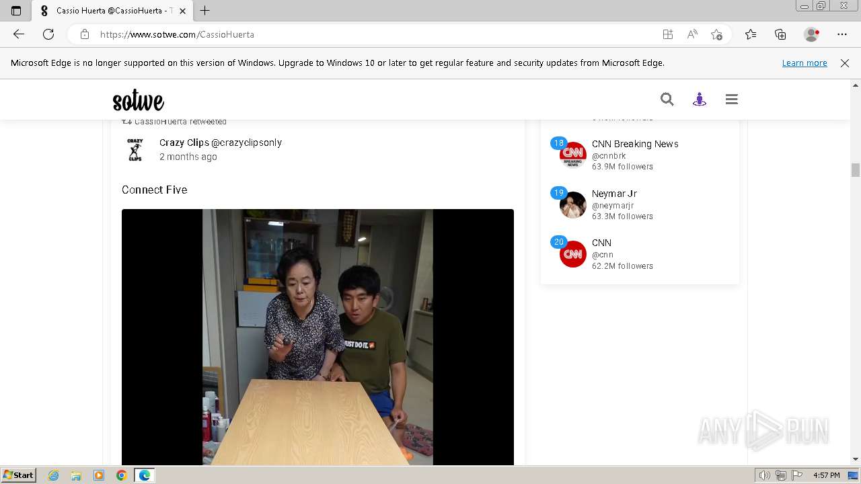Play the Connect Five video

click(x=317, y=337)
